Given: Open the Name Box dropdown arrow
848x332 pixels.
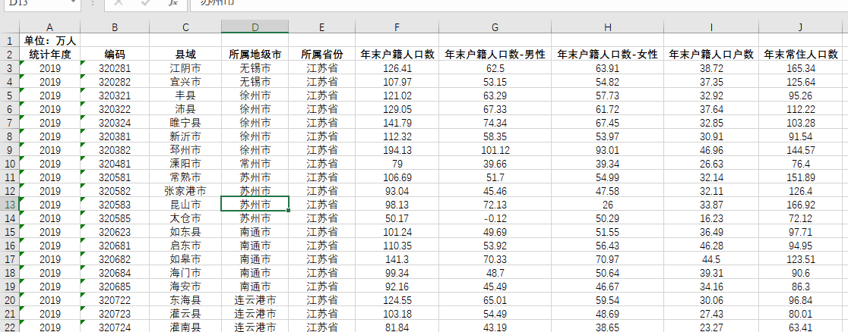Looking at the screenshot, I should click(73, 3).
